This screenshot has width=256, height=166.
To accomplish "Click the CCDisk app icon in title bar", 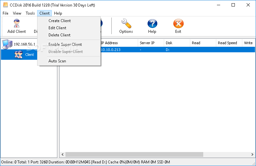I will (6, 5).
